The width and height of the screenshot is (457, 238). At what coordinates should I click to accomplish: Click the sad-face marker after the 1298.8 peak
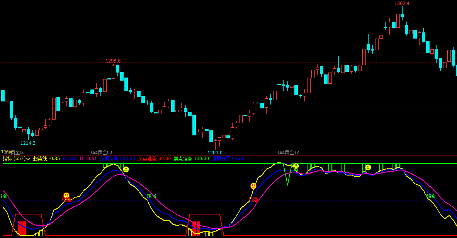pyautogui.click(x=126, y=169)
